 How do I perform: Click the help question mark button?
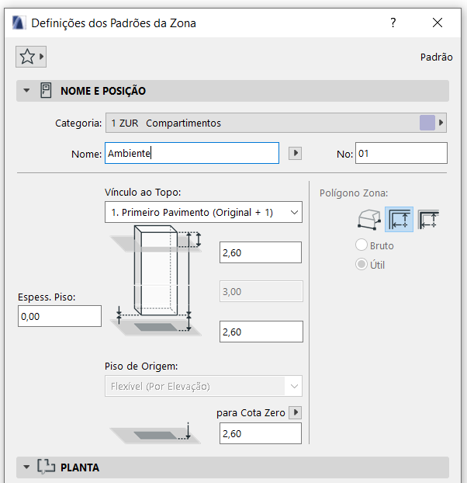(393, 23)
